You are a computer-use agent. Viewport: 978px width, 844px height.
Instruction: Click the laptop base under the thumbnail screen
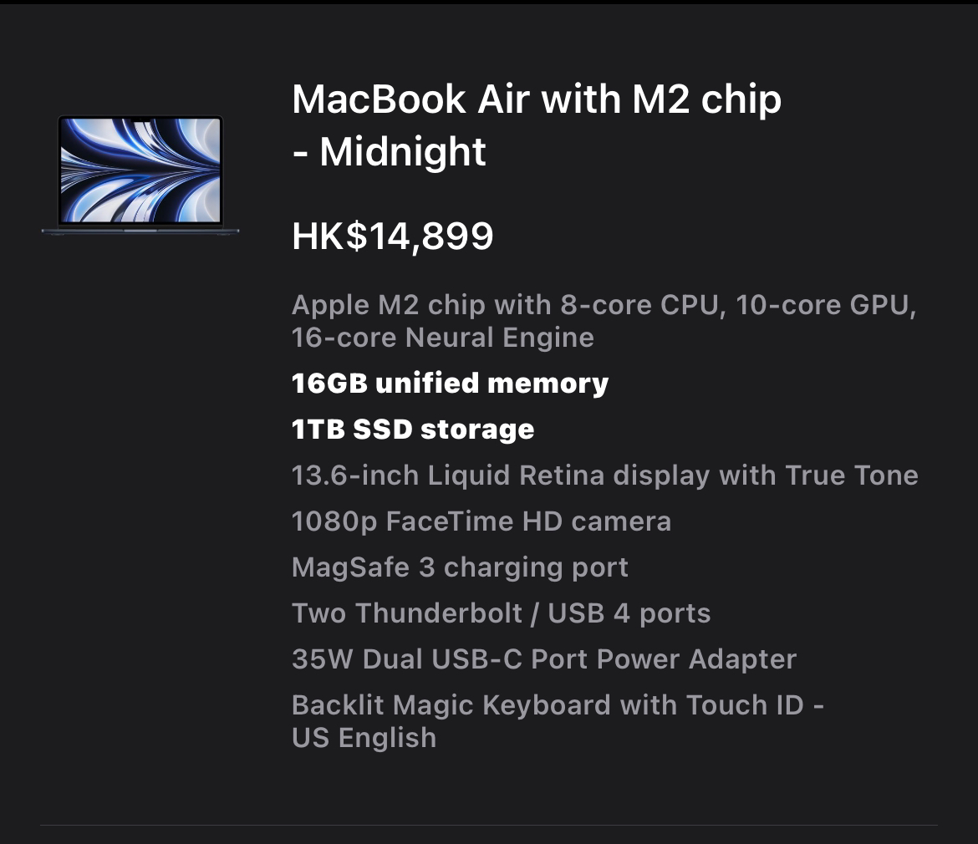(x=140, y=231)
